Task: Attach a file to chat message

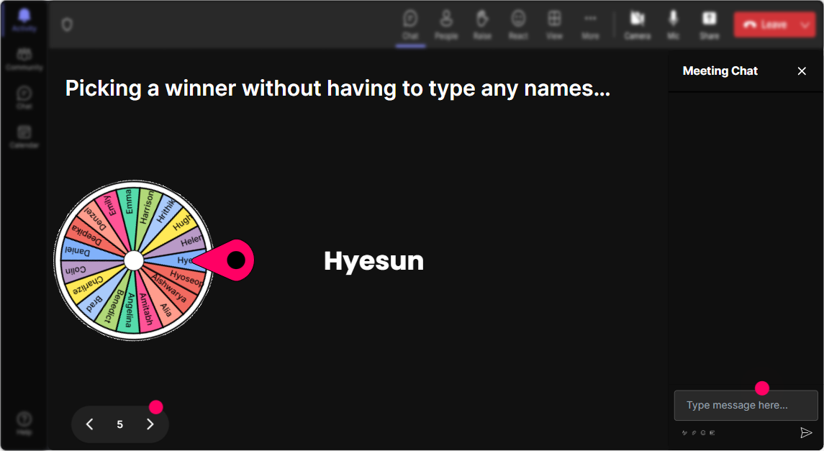Action: (x=694, y=433)
